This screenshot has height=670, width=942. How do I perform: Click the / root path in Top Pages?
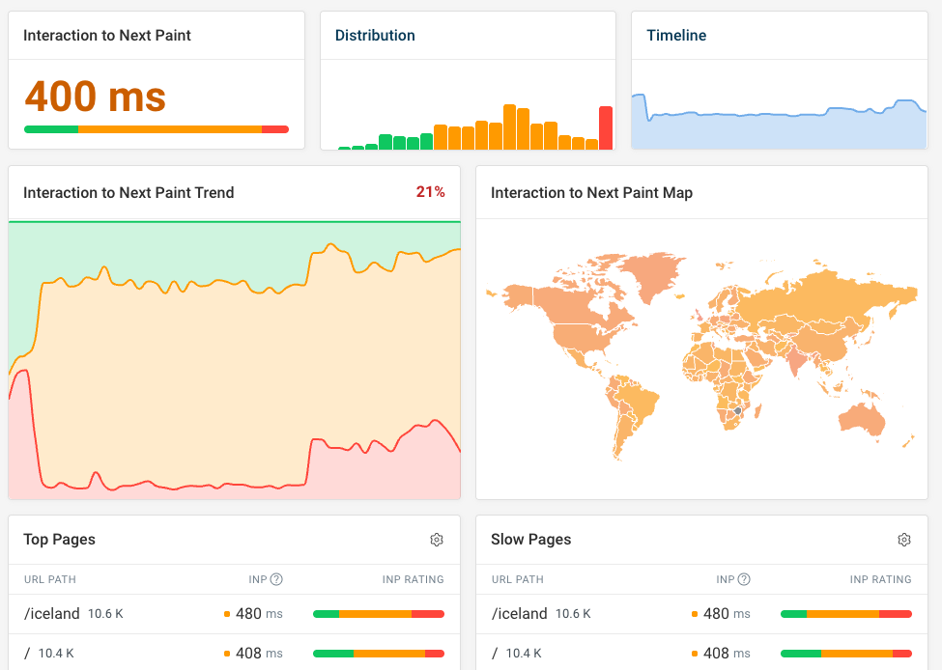coord(27,654)
